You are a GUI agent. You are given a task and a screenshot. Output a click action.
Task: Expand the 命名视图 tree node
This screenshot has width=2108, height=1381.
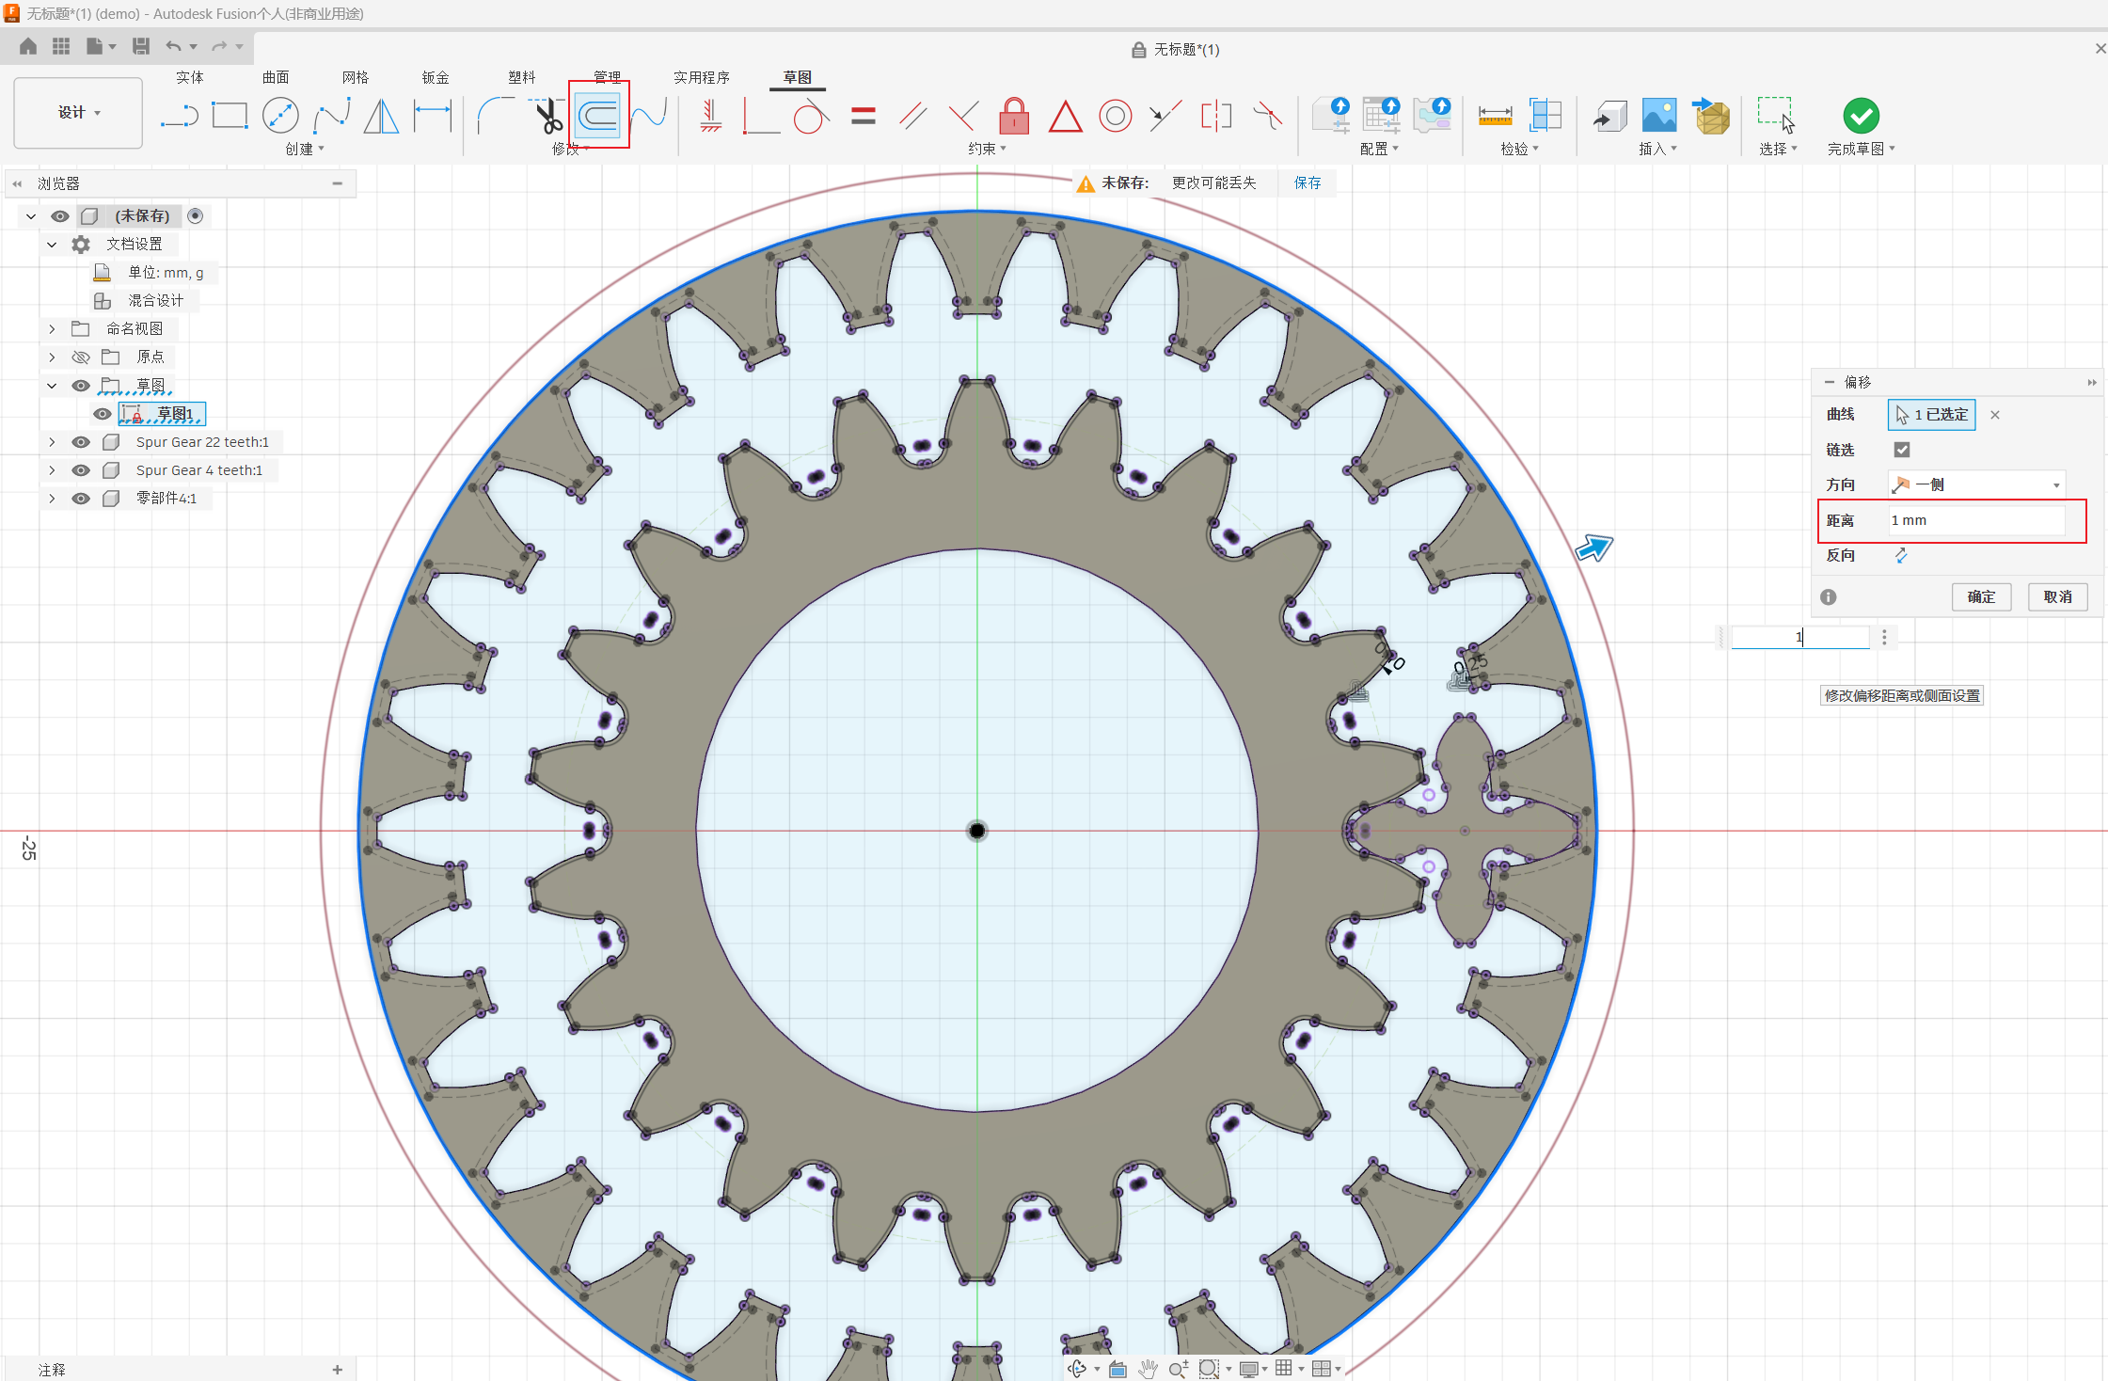tap(52, 329)
